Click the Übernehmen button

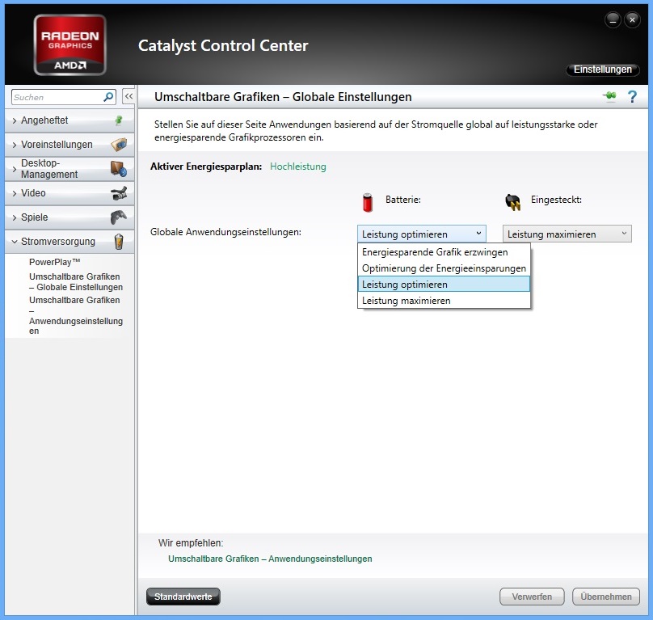606,597
